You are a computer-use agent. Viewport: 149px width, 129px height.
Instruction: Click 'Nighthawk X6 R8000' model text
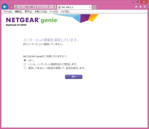(x=16, y=25)
